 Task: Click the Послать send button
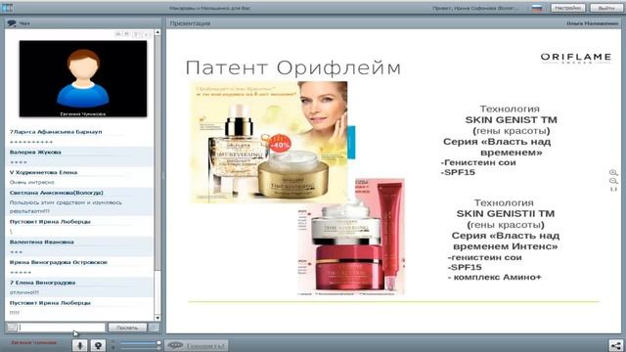pyautogui.click(x=127, y=328)
